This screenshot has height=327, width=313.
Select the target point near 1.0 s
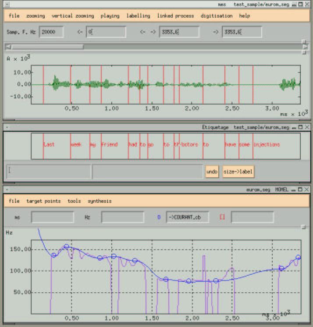[x=114, y=256]
